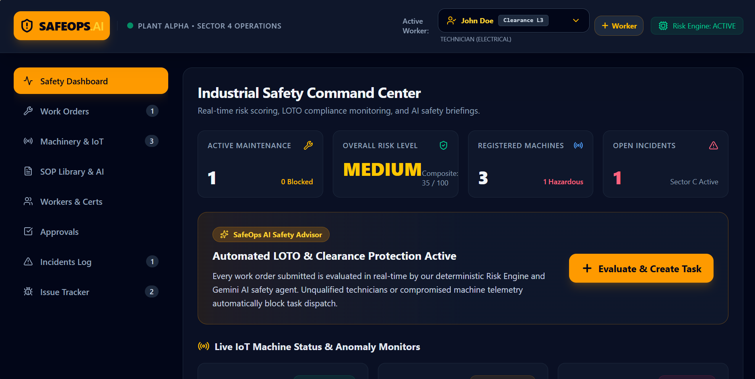Viewport: 755px width, 379px height.
Task: Open the Approvals page
Action: 91,231
